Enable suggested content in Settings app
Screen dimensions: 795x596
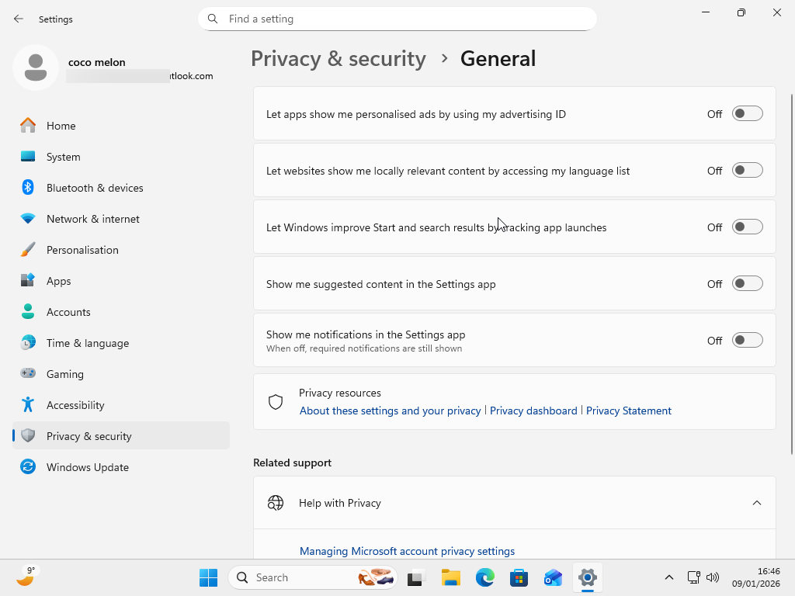pos(747,283)
